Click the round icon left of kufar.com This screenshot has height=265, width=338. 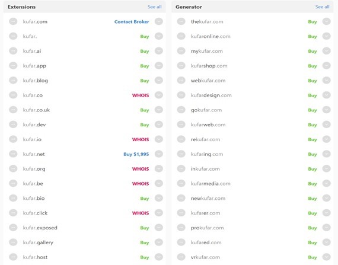[x=13, y=21]
